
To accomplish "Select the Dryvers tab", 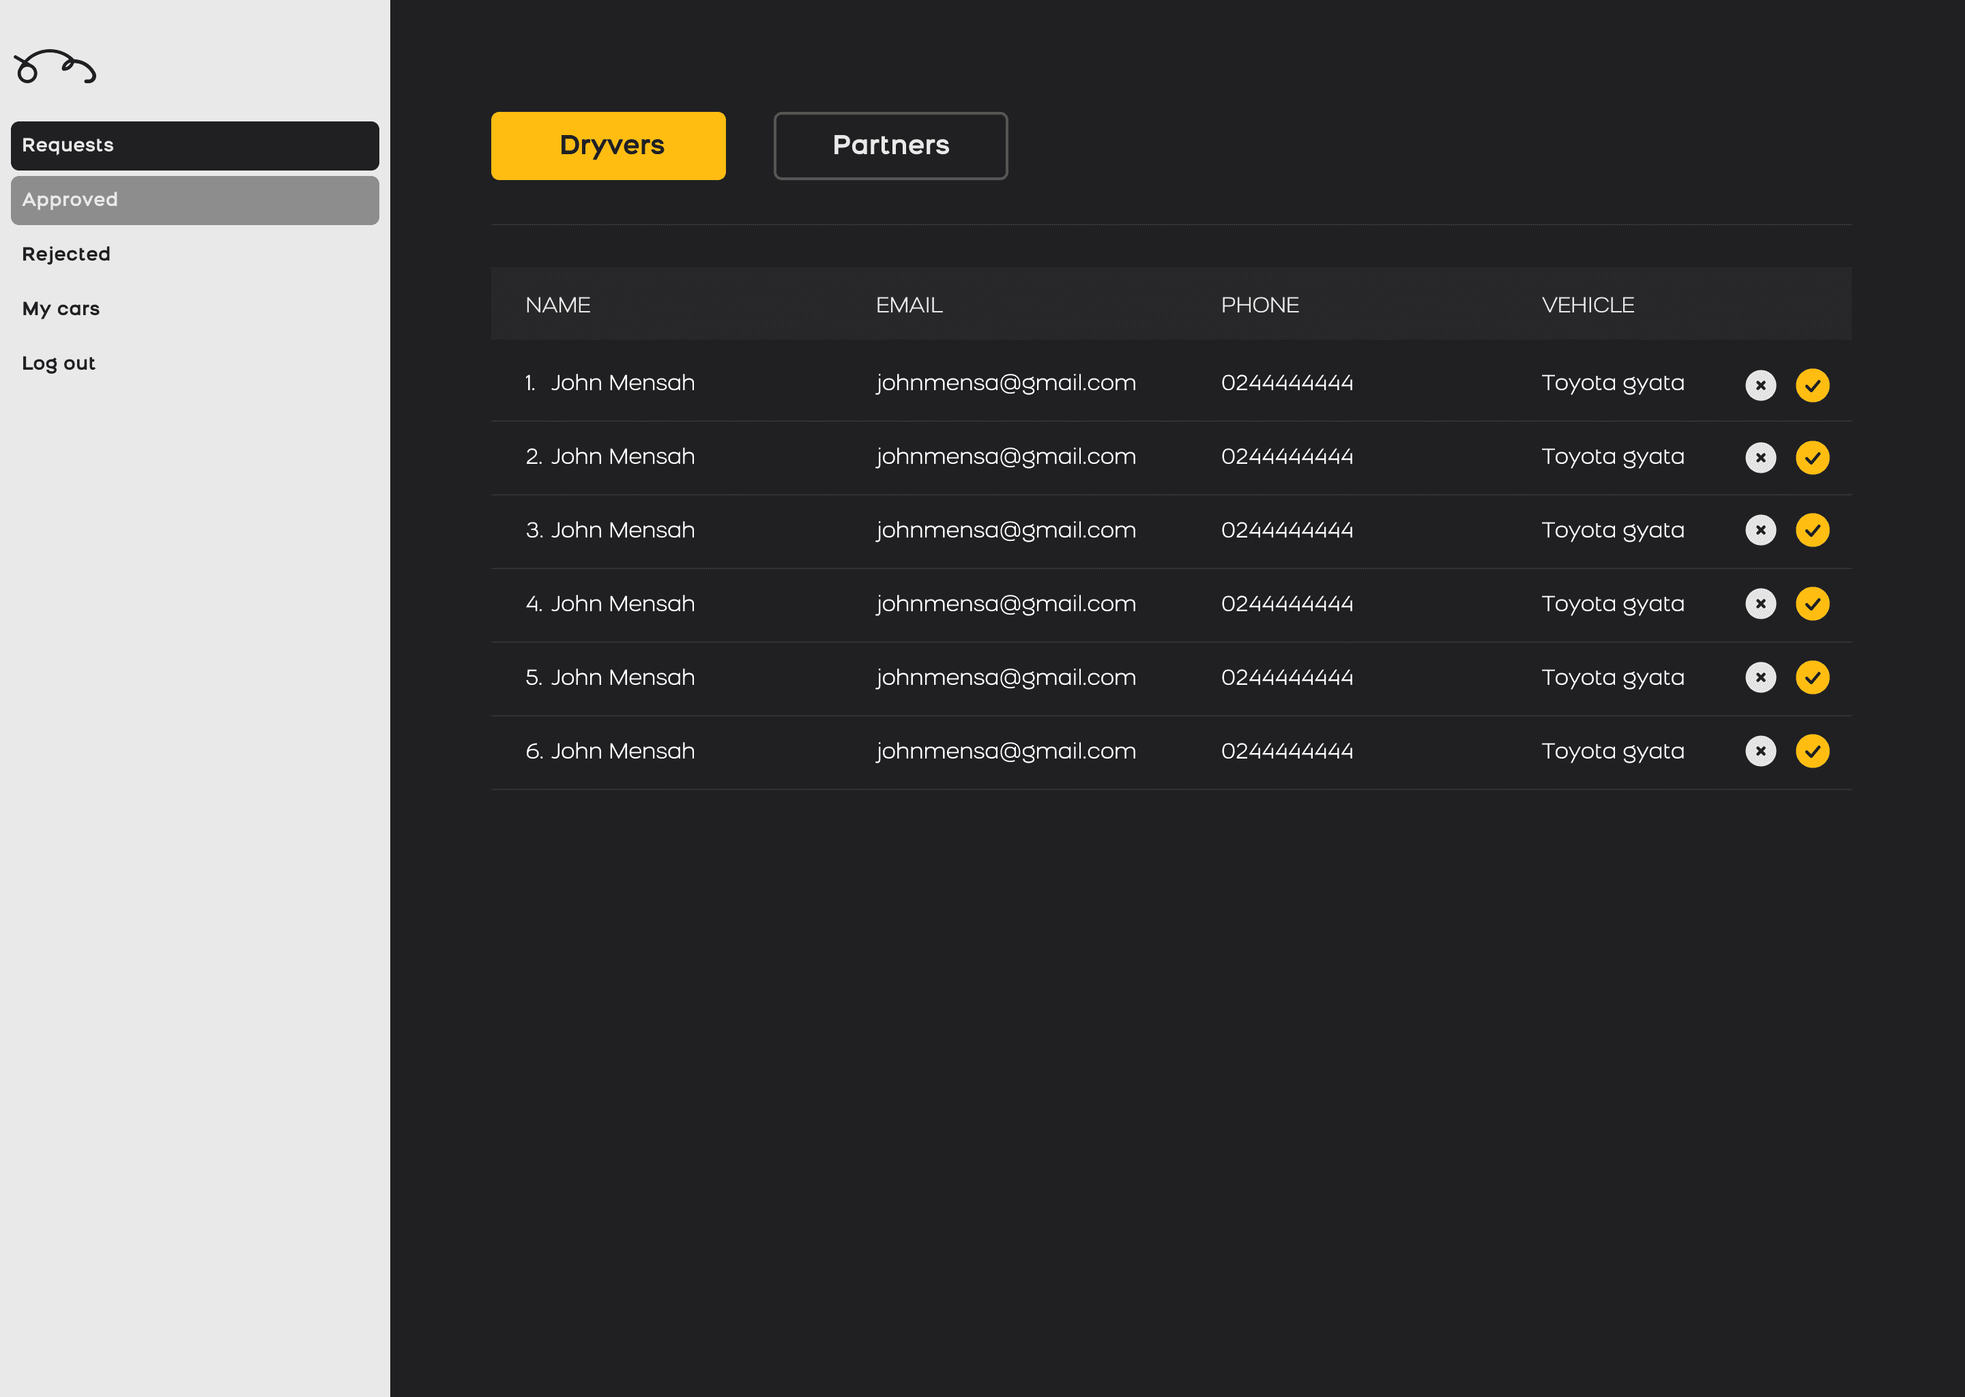I will tap(608, 145).
